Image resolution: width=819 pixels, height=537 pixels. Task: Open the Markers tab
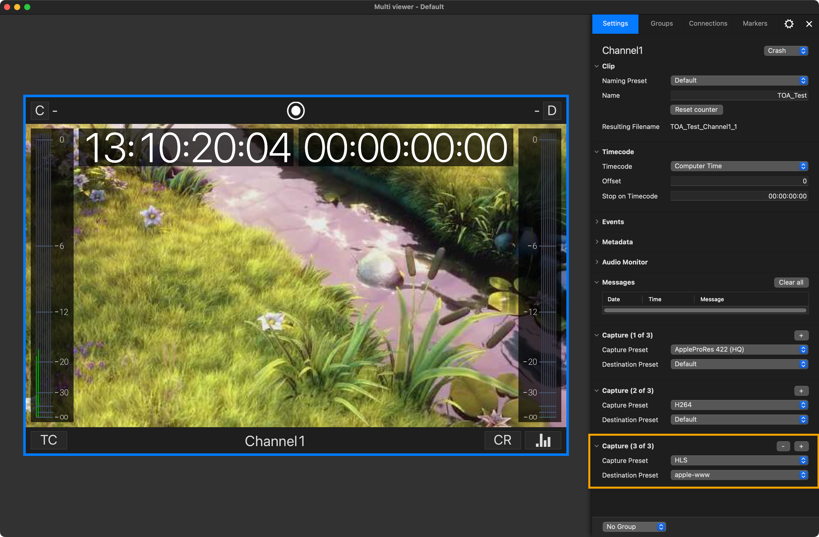(x=755, y=24)
